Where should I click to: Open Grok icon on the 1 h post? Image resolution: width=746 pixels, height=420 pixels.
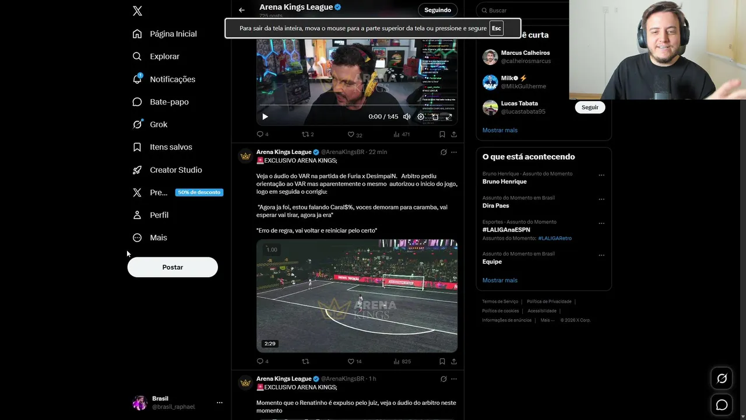click(444, 379)
